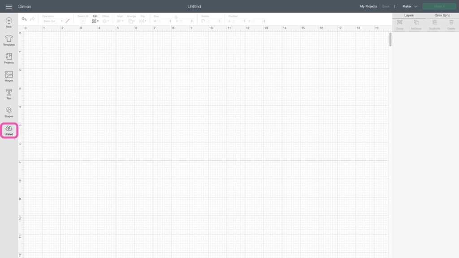Click the Save button
The width and height of the screenshot is (459, 258).
pyautogui.click(x=385, y=6)
